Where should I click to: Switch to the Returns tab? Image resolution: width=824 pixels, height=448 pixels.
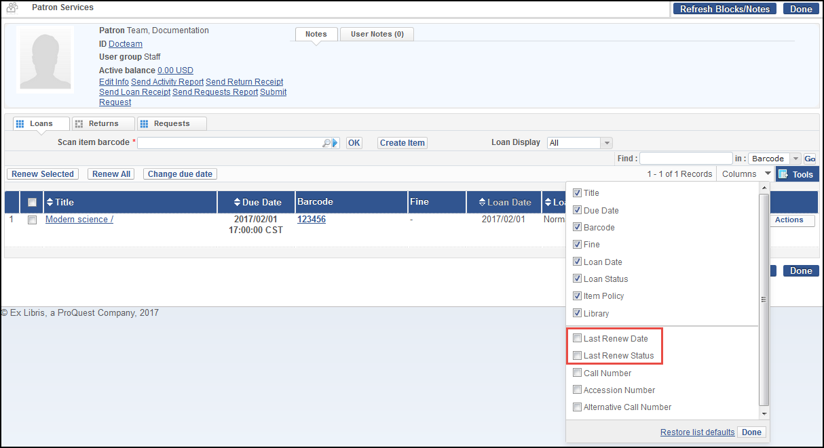[103, 123]
